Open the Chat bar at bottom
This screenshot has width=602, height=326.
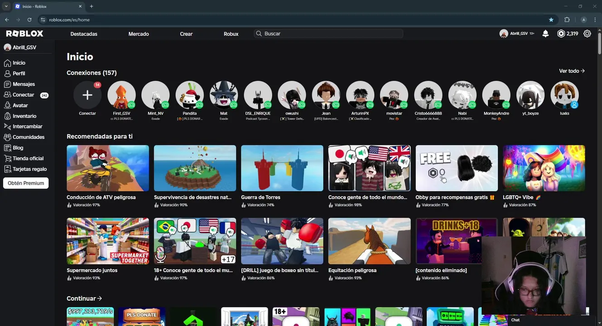[539, 320]
